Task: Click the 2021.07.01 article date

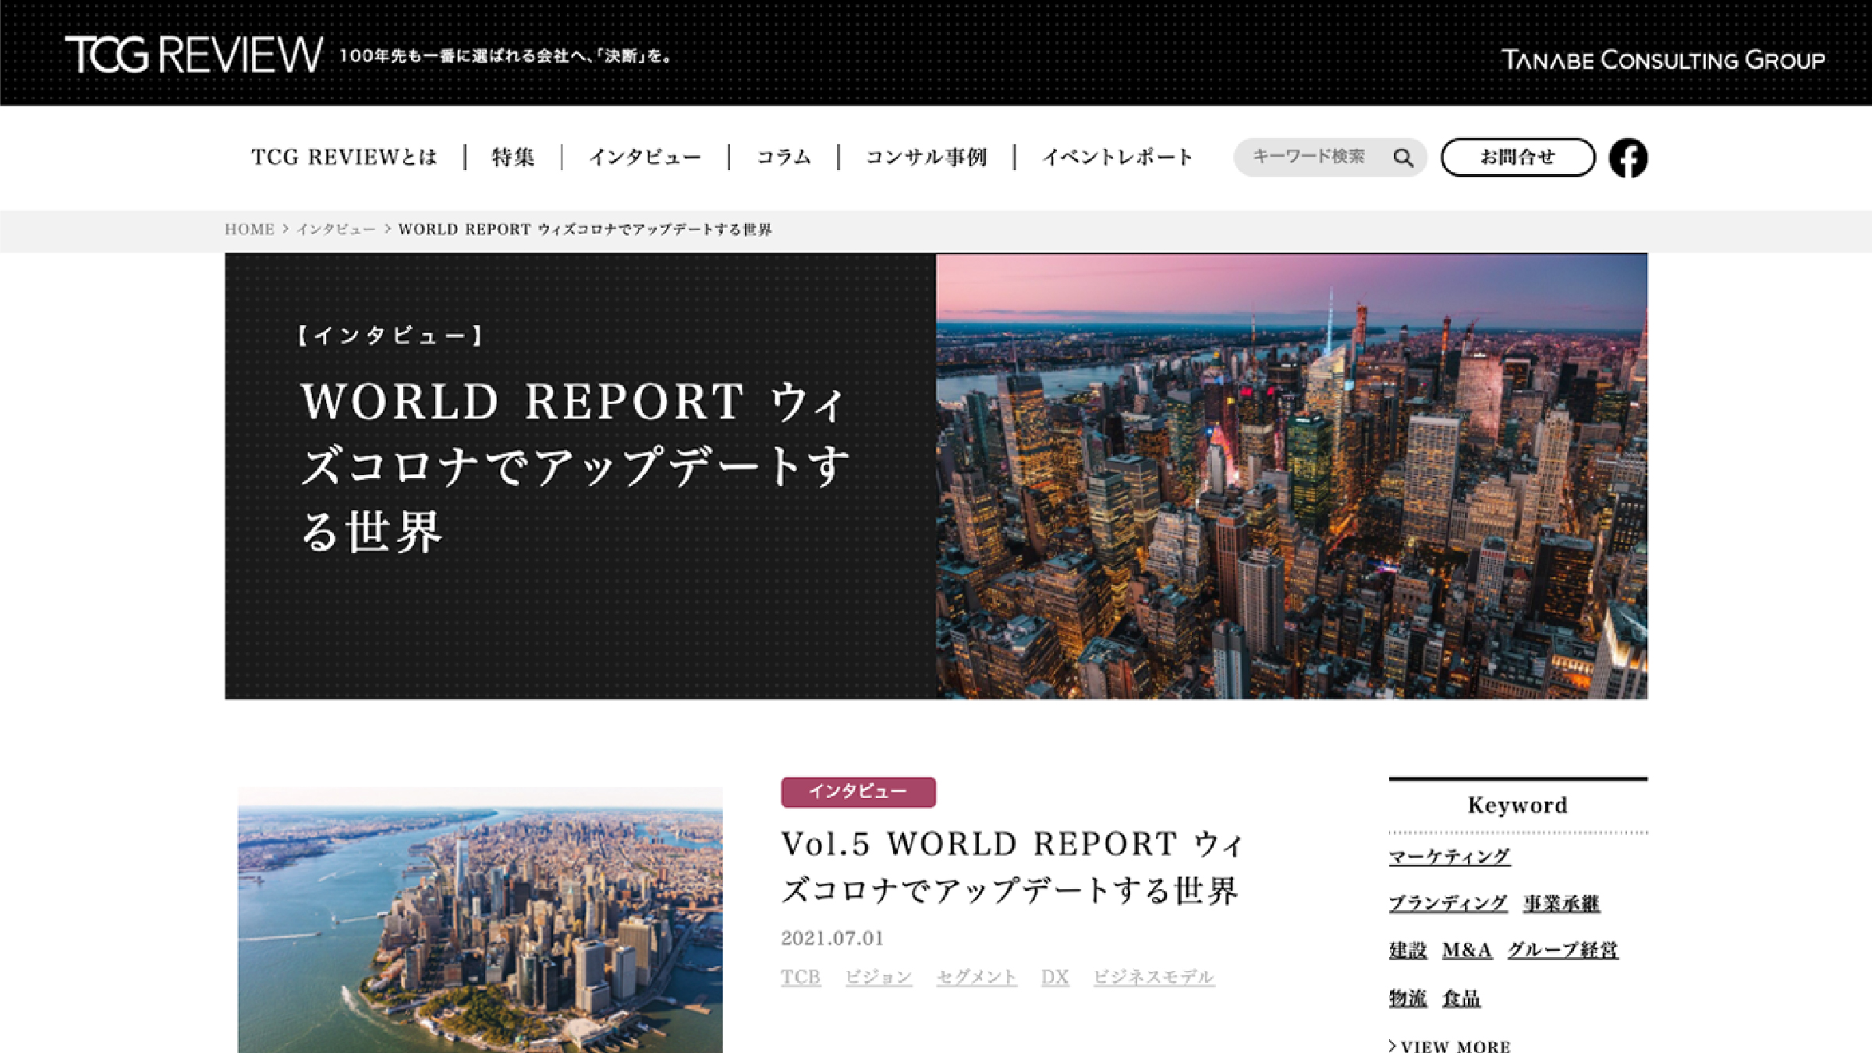Action: point(832,938)
